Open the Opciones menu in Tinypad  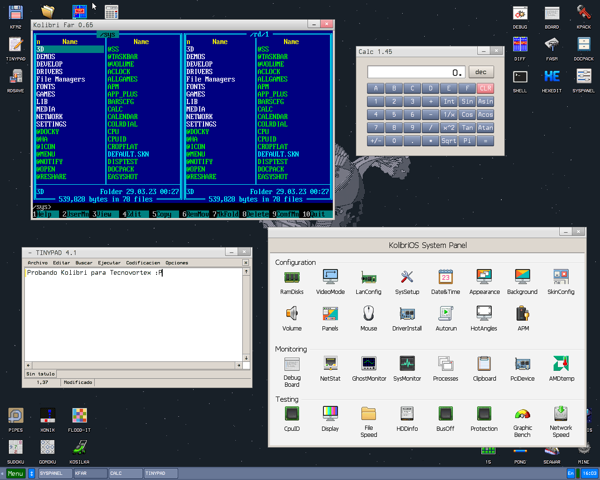click(177, 263)
